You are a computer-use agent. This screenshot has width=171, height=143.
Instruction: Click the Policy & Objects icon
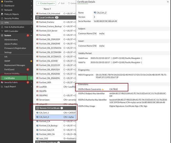pyautogui.click(x=2, y=14)
